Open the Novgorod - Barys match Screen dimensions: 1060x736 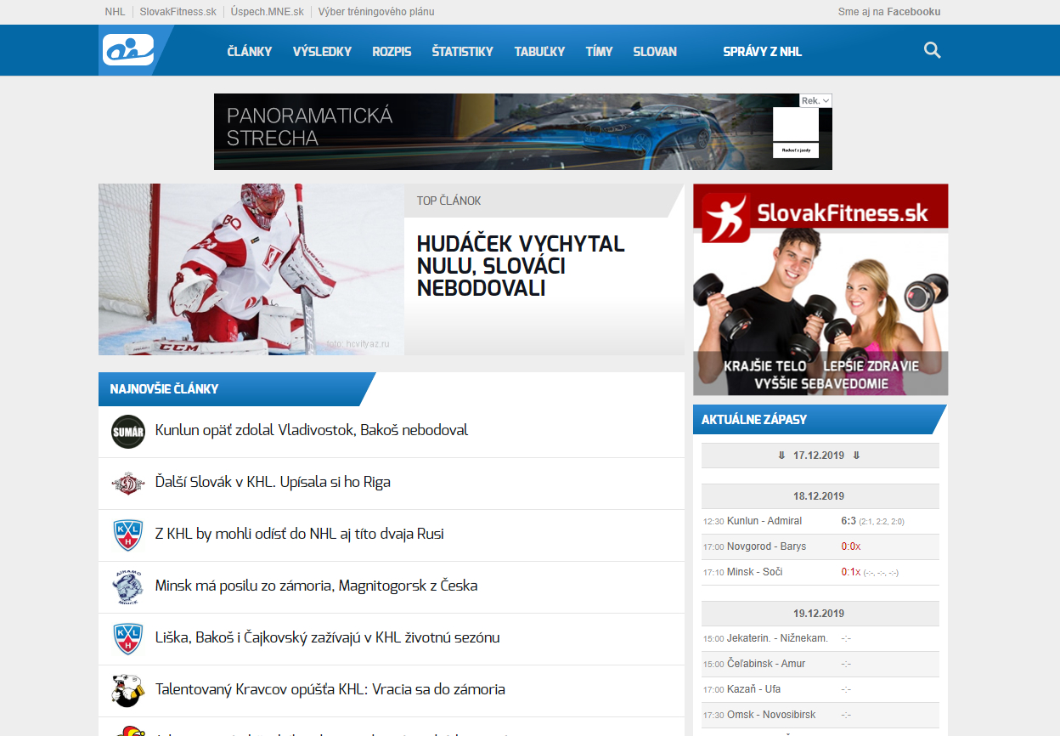pos(767,546)
